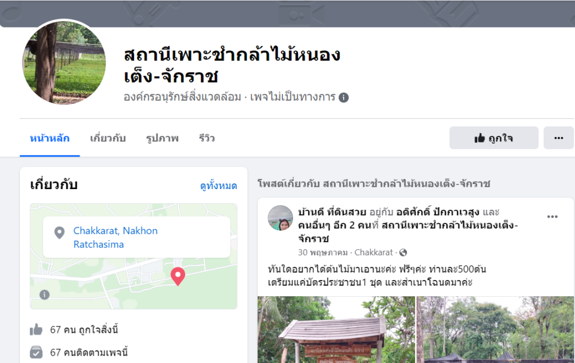575x363 pixels.
Task: Click Chakkarat, Nakhon Ratchasima location link
Action: (116, 237)
